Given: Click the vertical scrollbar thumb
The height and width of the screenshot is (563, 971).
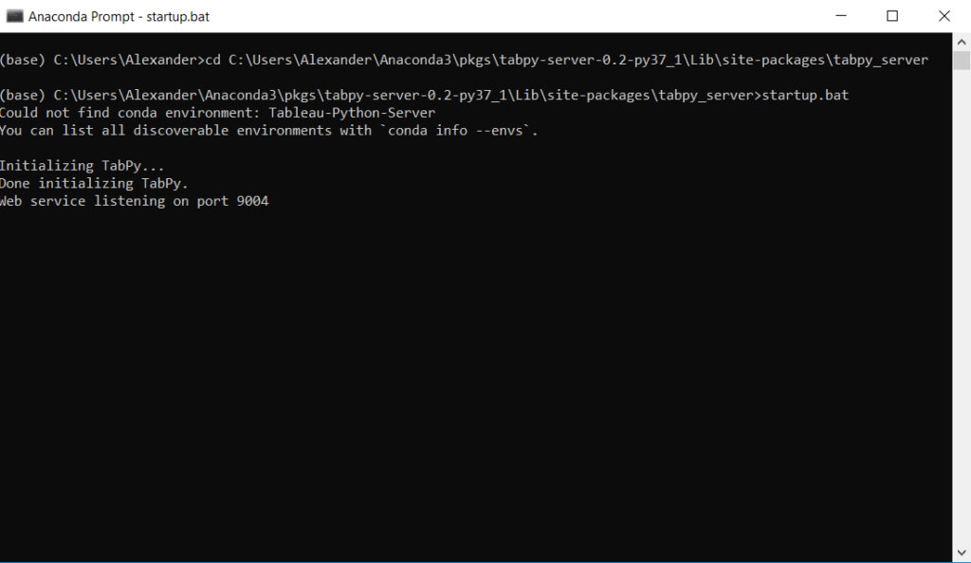Looking at the screenshot, I should pyautogui.click(x=962, y=61).
